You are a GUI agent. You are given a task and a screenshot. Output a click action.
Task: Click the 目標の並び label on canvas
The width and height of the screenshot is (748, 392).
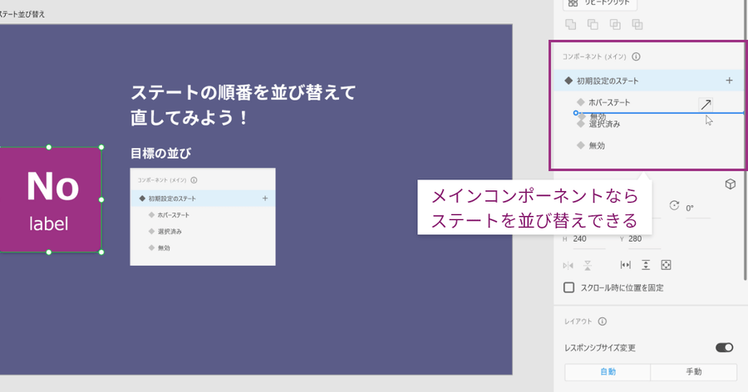tap(160, 154)
